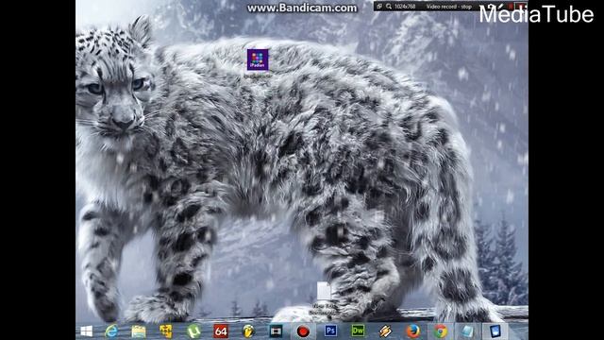Screen dimensions: 604x340
Task: Open the red 64 app in taskbar
Action: [x=221, y=331]
